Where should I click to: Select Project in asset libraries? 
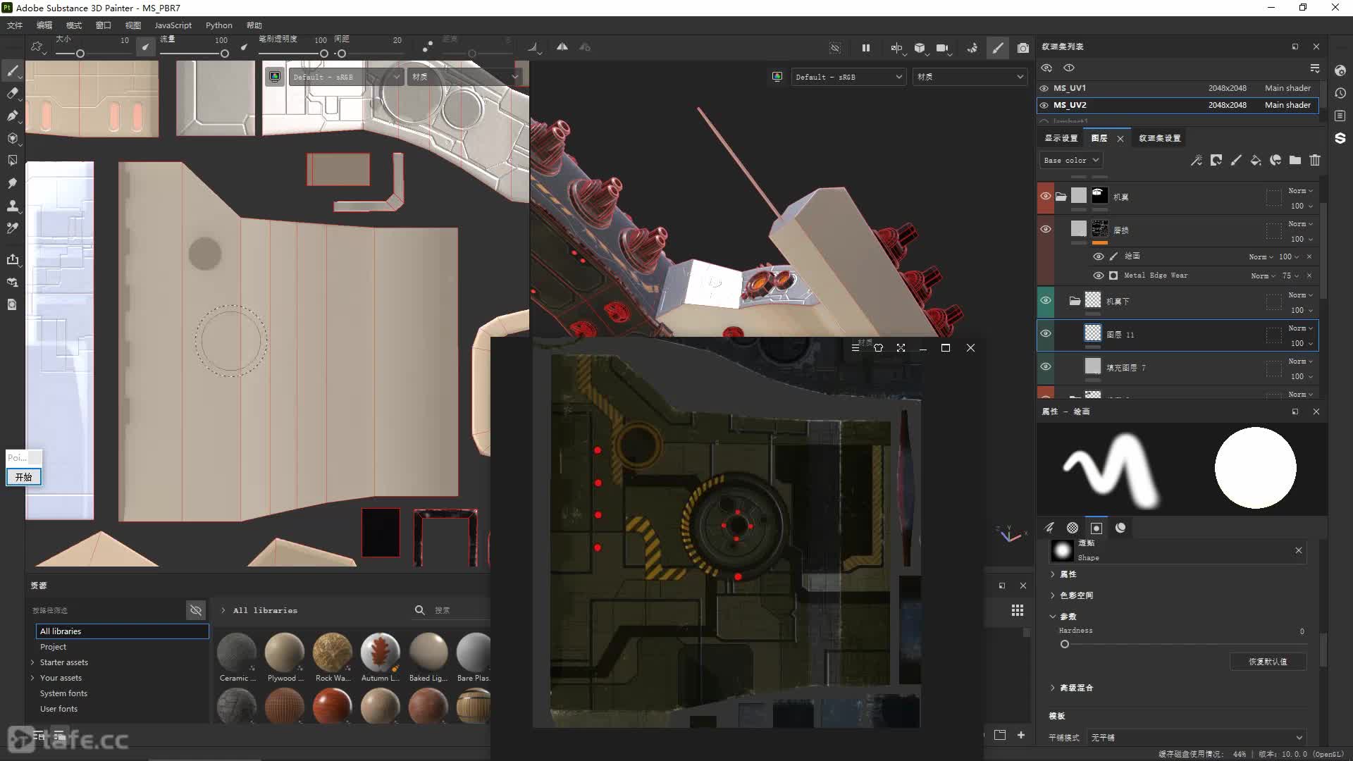[x=53, y=647]
